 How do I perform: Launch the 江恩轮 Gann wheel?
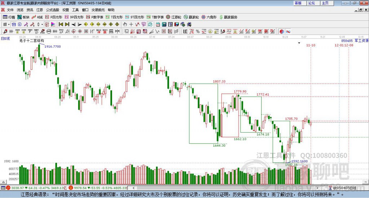(x=174, y=17)
